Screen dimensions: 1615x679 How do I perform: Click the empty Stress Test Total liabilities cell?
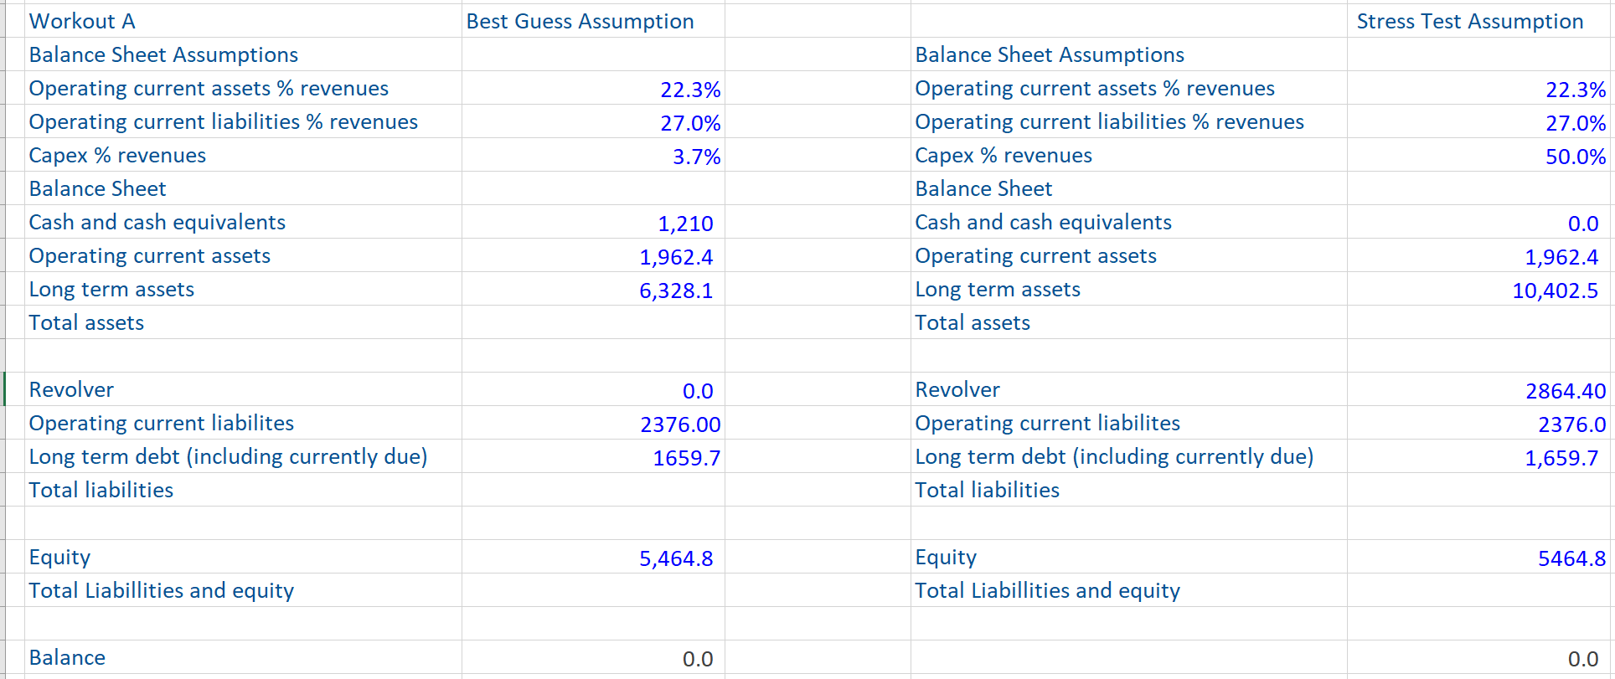coord(1478,491)
